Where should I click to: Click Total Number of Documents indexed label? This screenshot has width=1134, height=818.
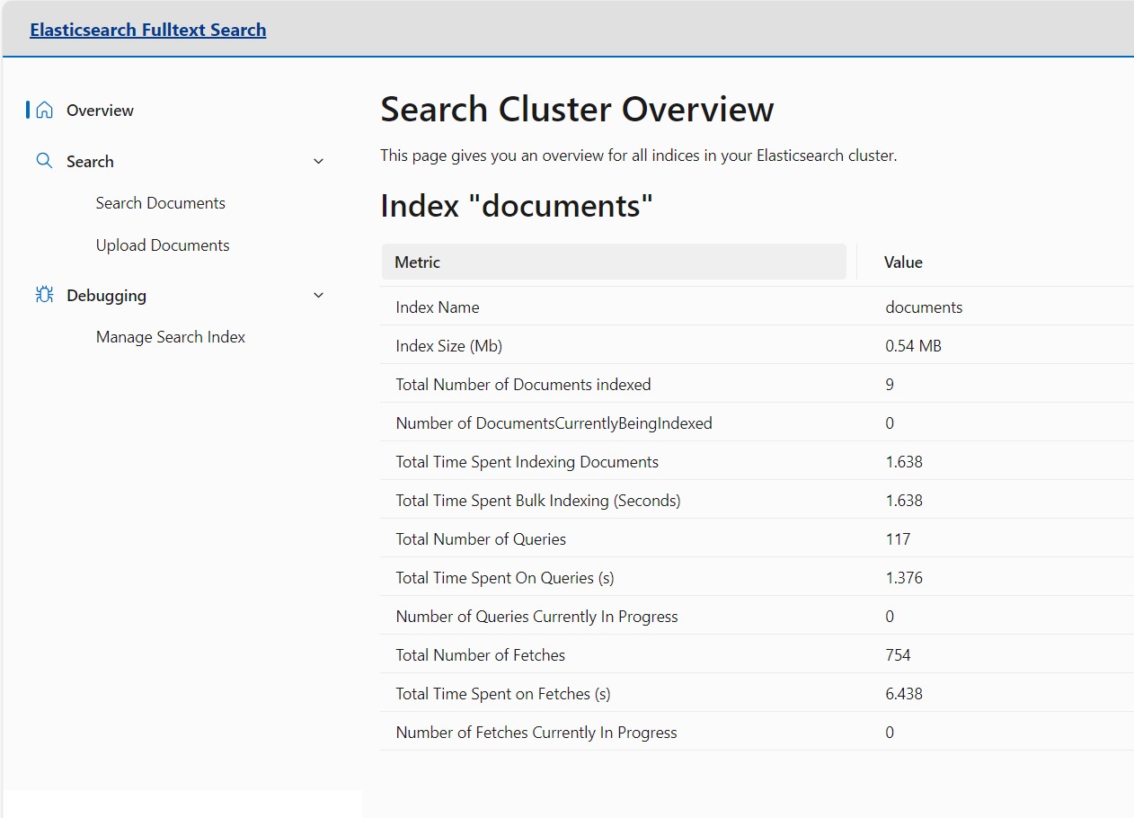click(x=523, y=385)
